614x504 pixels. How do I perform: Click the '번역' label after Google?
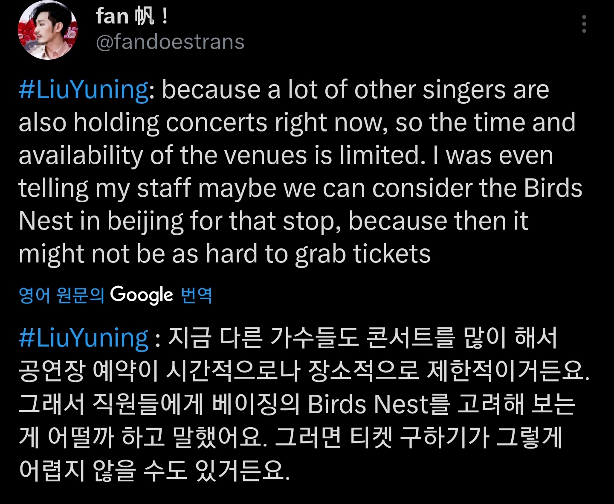pyautogui.click(x=197, y=295)
